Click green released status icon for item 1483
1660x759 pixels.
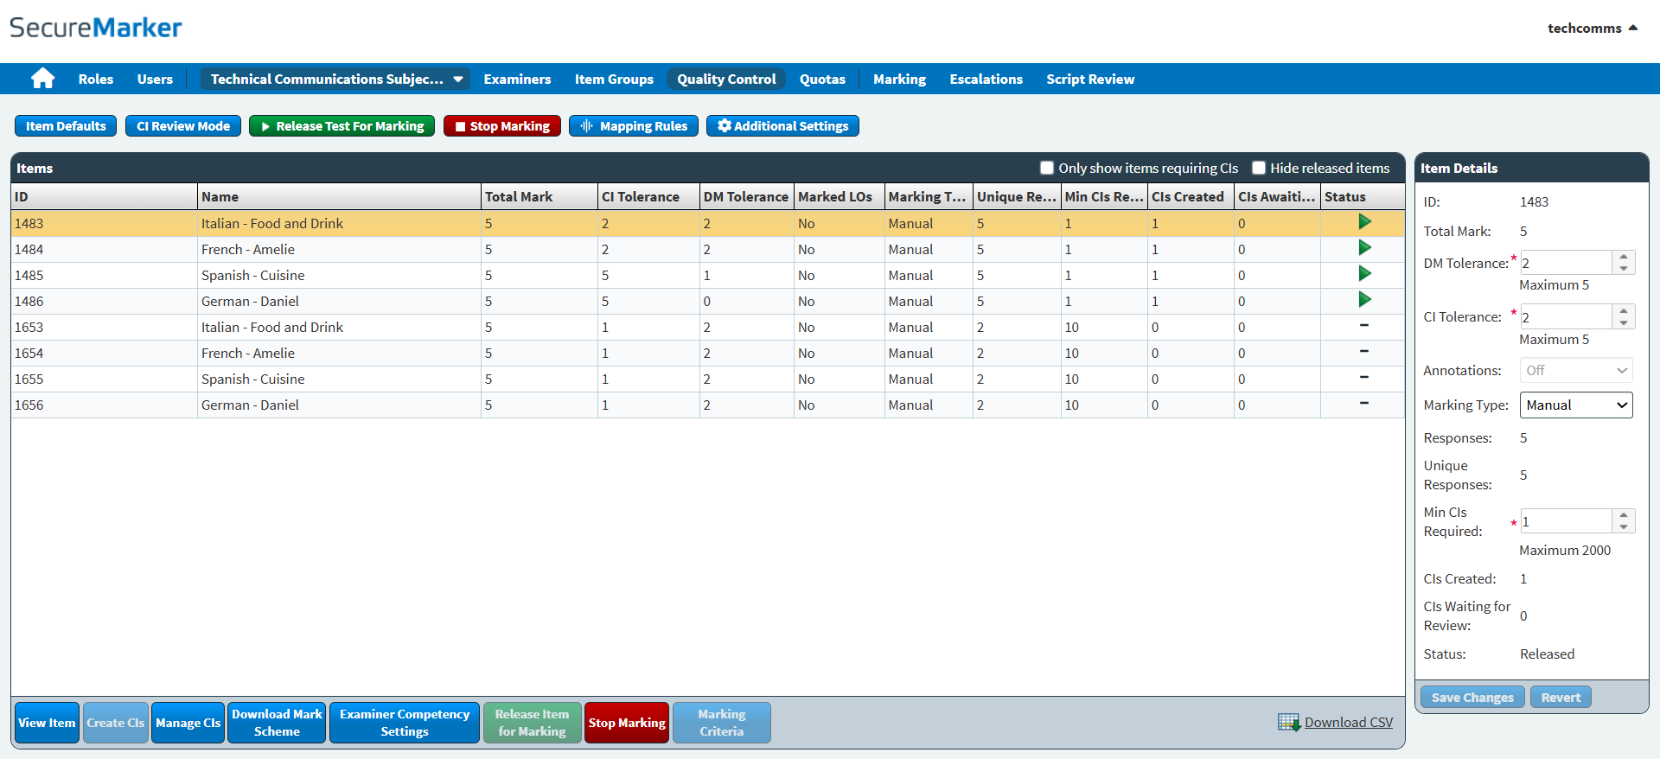1364,222
